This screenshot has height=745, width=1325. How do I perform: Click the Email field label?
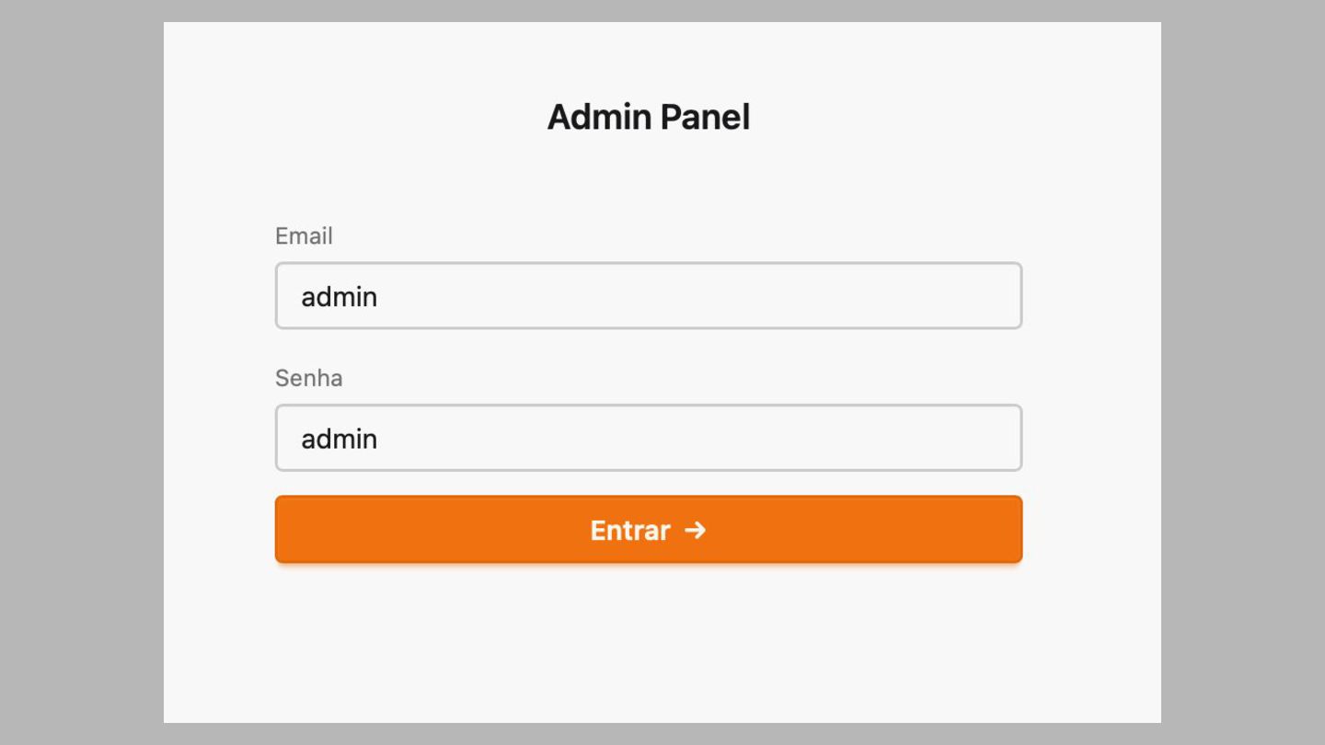point(304,236)
